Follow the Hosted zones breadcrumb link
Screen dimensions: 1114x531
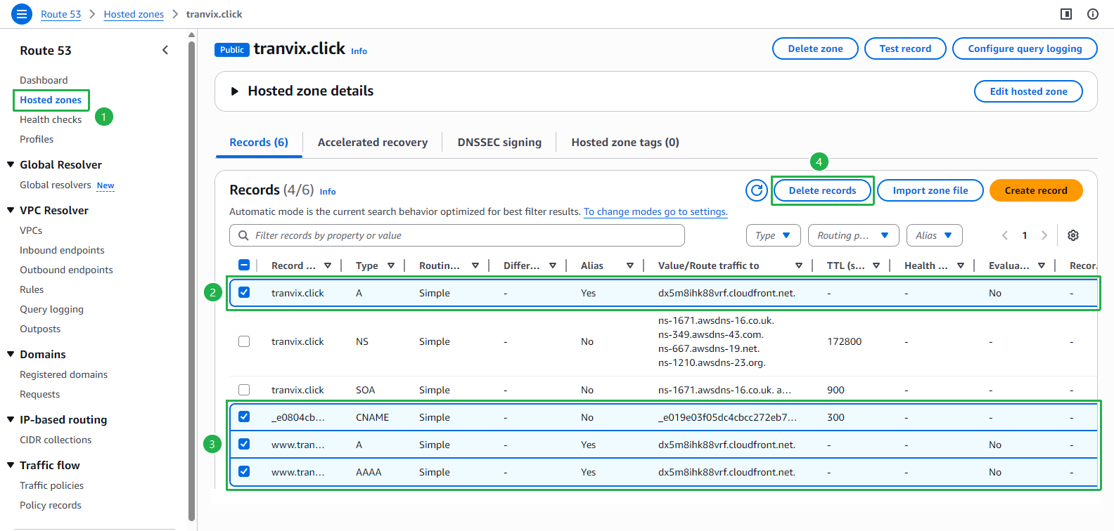[x=134, y=14]
